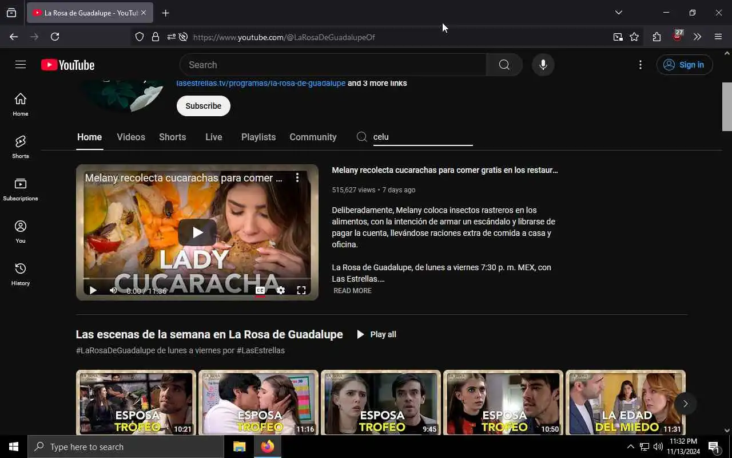Open site information padlock icon
This screenshot has width=732, height=458.
[x=156, y=37]
